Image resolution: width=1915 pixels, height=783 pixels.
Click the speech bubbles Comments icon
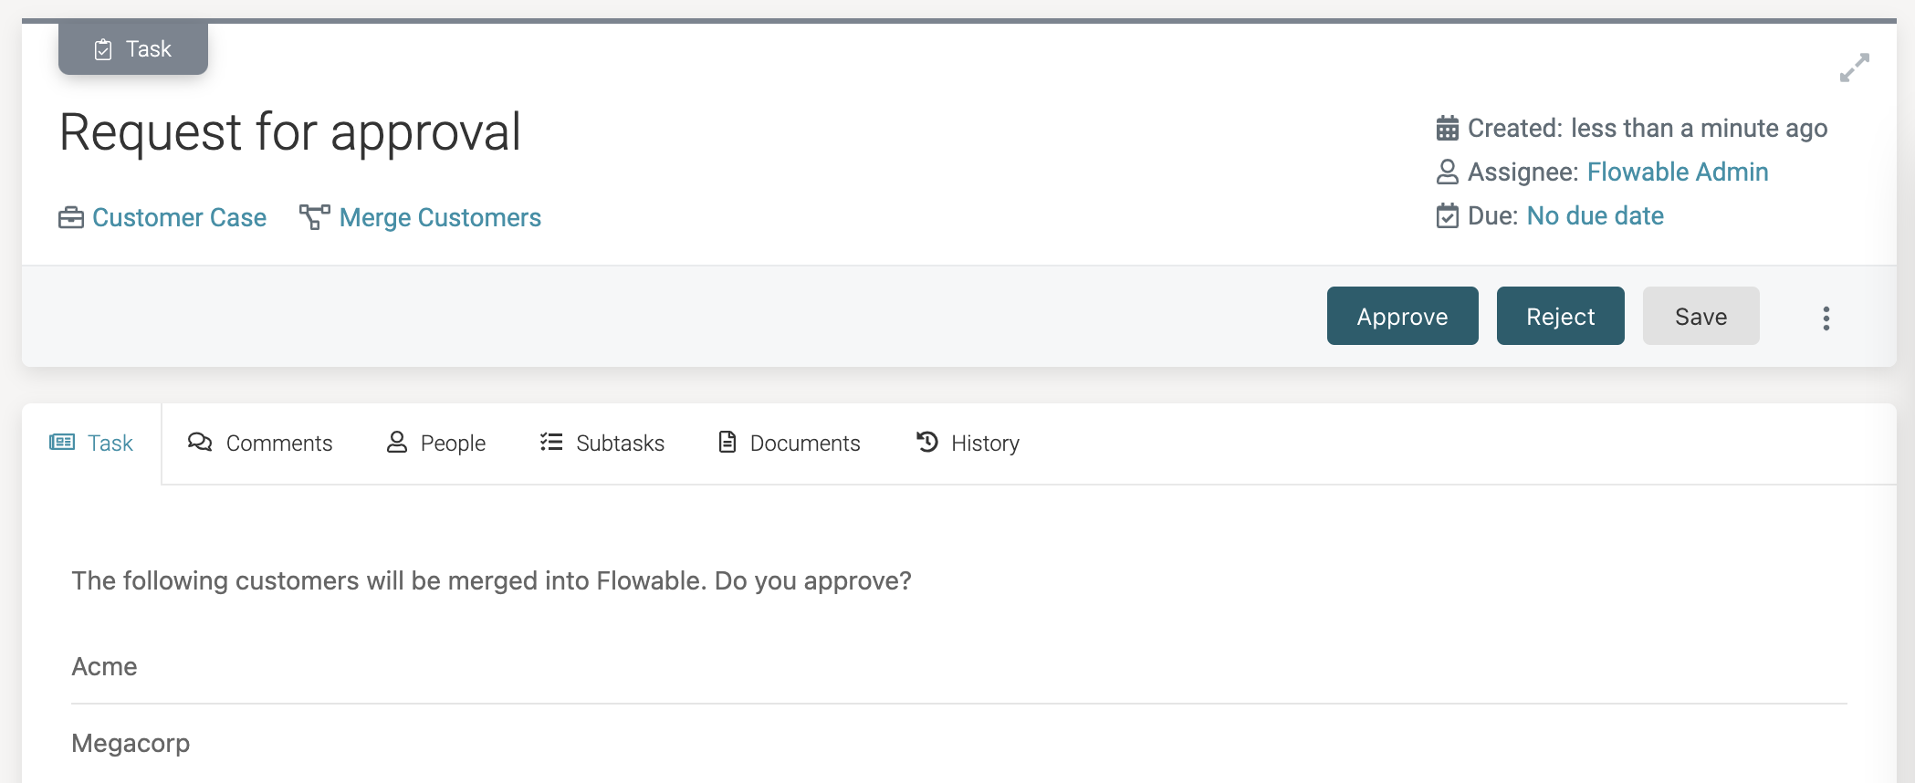pos(200,443)
